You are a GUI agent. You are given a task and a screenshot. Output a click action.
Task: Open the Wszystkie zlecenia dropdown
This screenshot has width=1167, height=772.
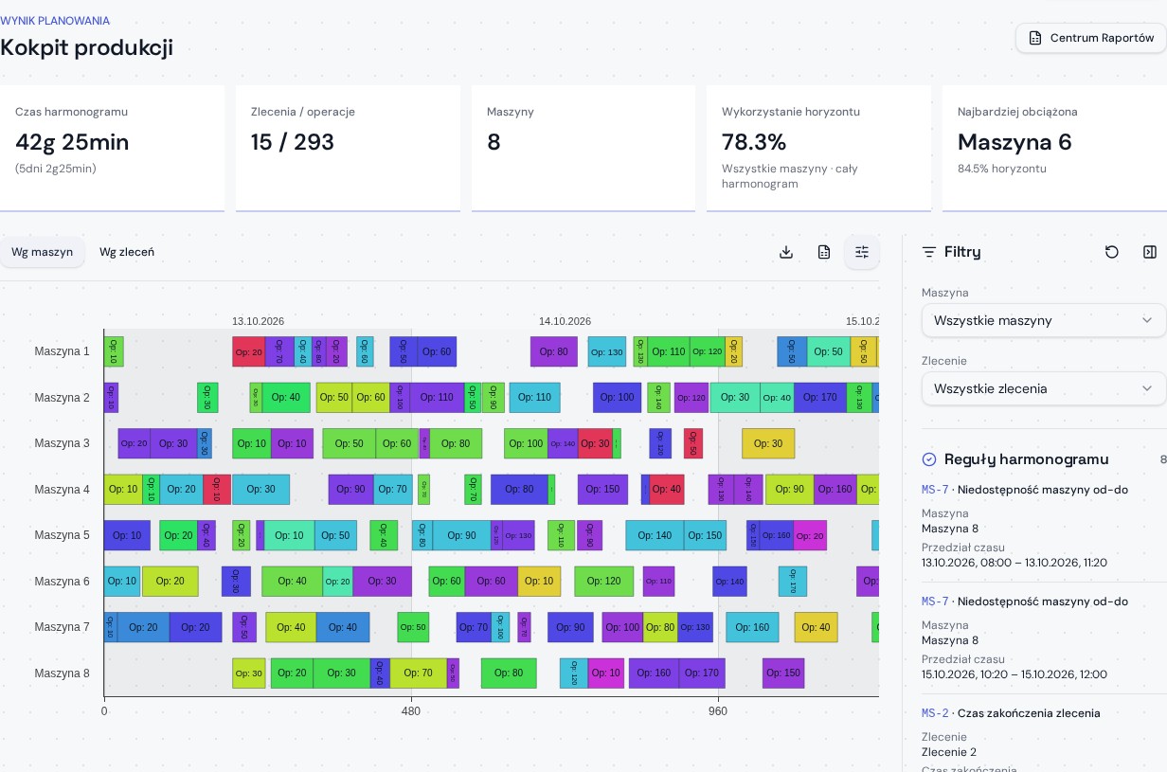pos(1044,388)
